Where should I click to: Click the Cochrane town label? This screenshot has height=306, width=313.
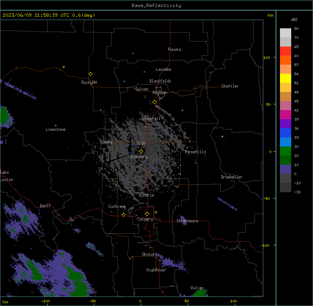point(117,206)
